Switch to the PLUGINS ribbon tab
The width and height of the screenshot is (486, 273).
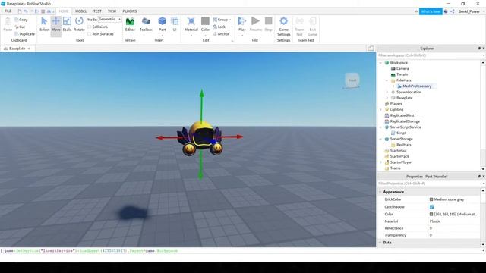pyautogui.click(x=130, y=11)
